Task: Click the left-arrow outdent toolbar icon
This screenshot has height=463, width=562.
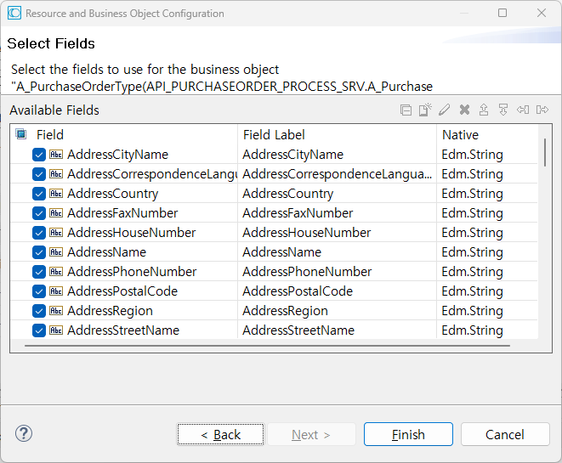Action: tap(523, 110)
